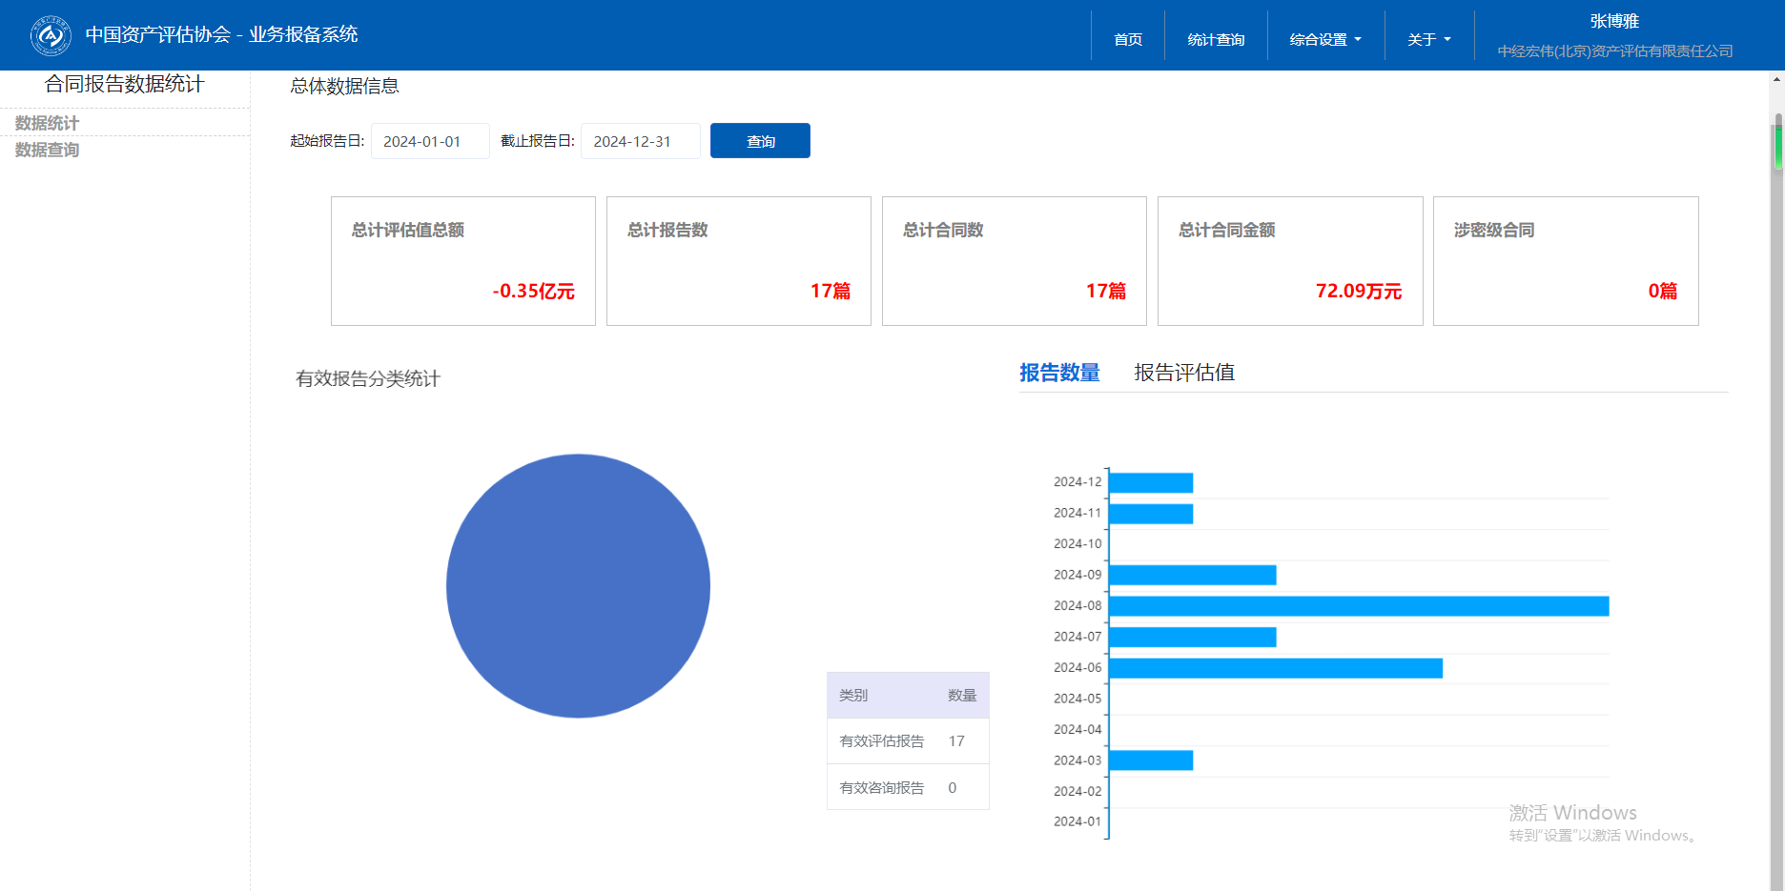
Task: Click the 起始报告日 date field
Action: pos(430,141)
